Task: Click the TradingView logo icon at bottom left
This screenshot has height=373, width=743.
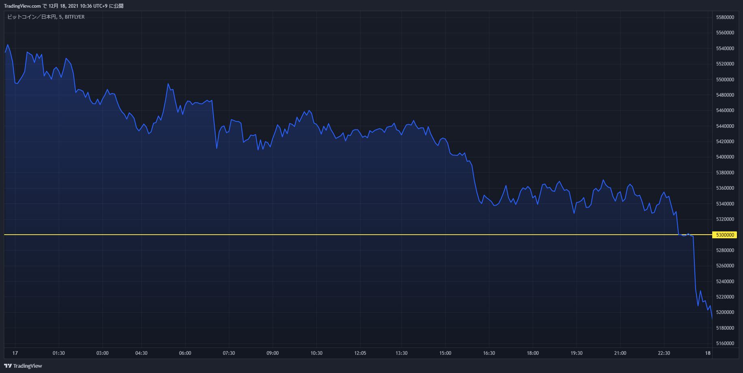Action: click(x=8, y=366)
